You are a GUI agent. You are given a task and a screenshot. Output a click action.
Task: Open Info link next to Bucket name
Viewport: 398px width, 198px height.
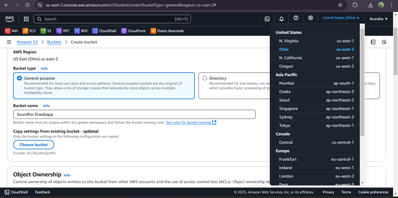coord(46,106)
